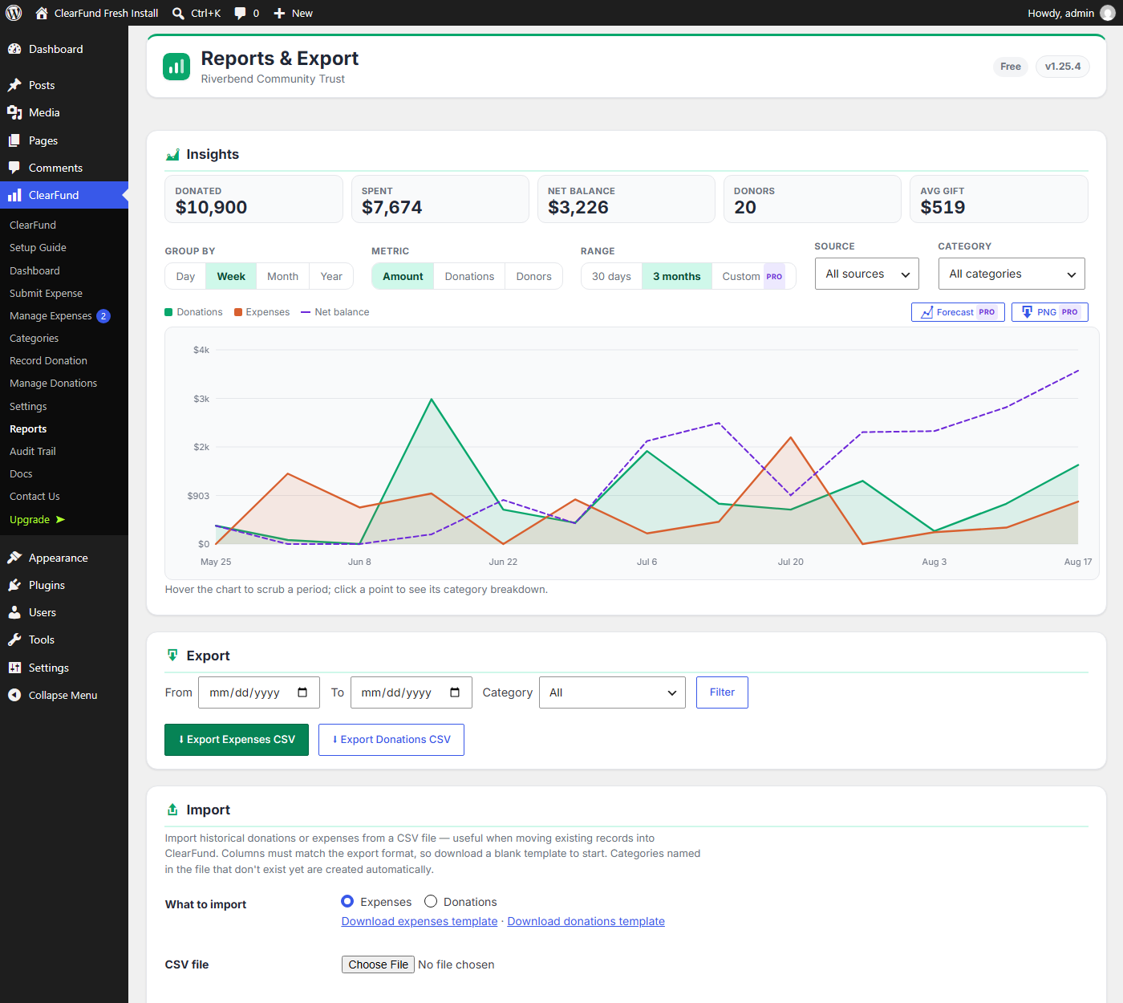Open the From date calendar picker icon

pyautogui.click(x=302, y=692)
